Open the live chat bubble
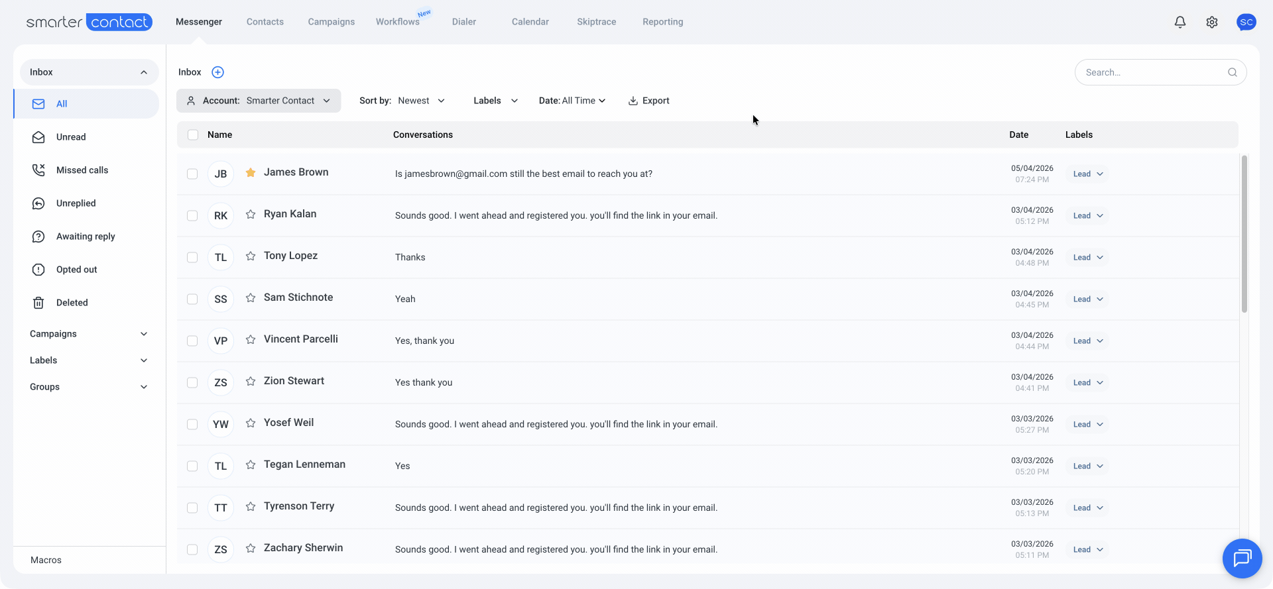 (x=1242, y=558)
